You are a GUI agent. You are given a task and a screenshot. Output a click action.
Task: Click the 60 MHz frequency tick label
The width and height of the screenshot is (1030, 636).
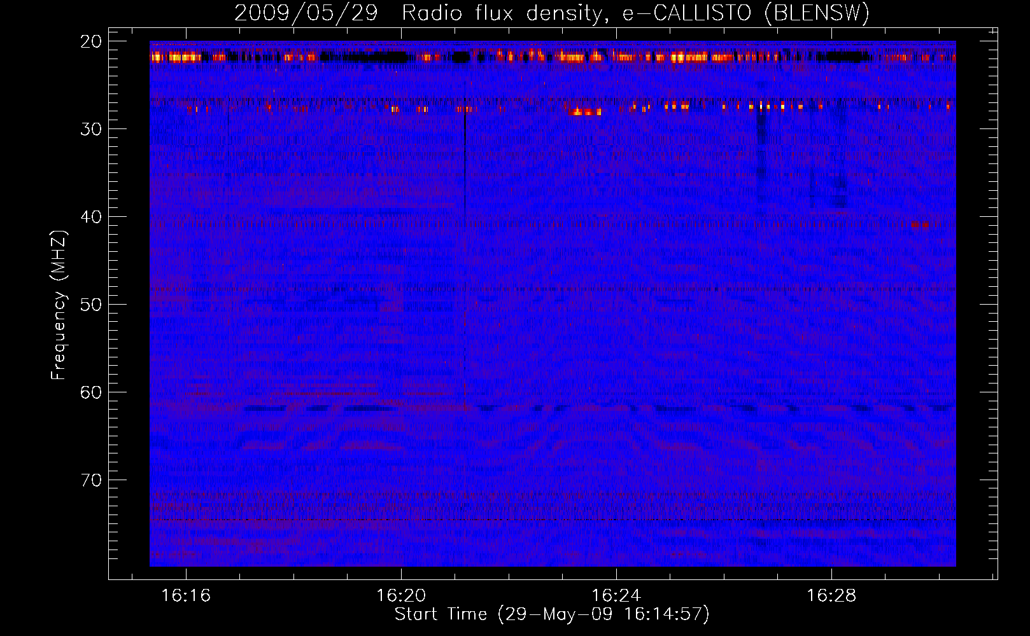[91, 392]
